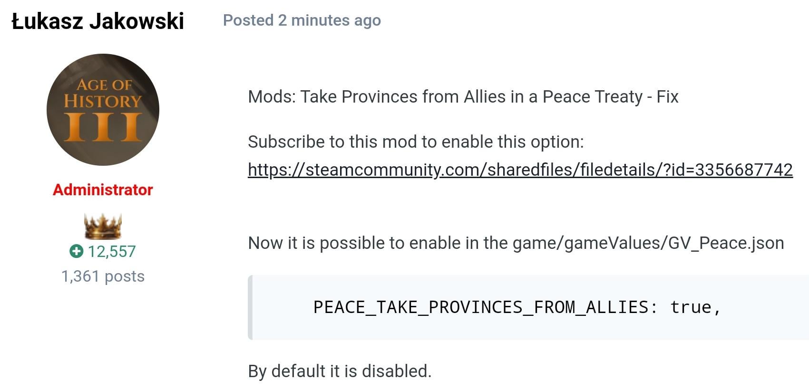Click the 1,361 posts count
This screenshot has width=809, height=389.
coord(103,276)
